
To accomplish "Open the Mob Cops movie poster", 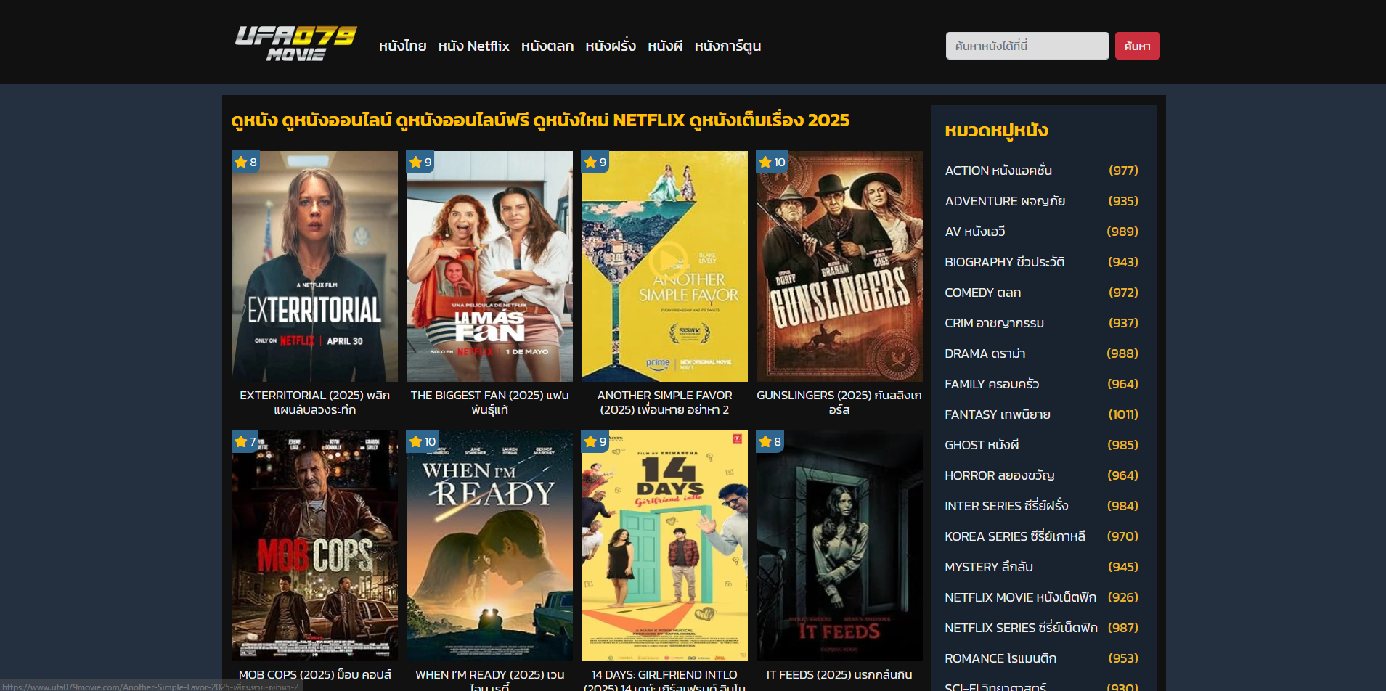I will coord(315,546).
